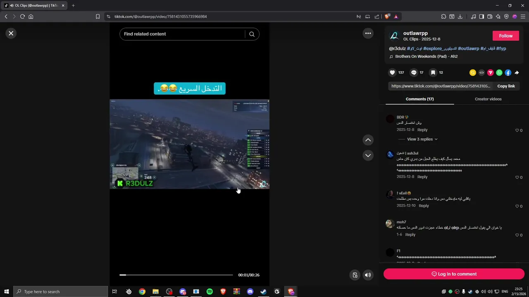Screen dimensions: 529x297
Task: Open the Brave VPN shield icon
Action: click(x=506, y=16)
